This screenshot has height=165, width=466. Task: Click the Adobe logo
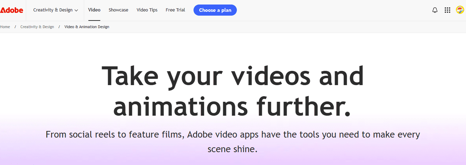point(12,10)
